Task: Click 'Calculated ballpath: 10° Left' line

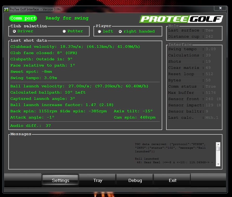Action: point(48,92)
